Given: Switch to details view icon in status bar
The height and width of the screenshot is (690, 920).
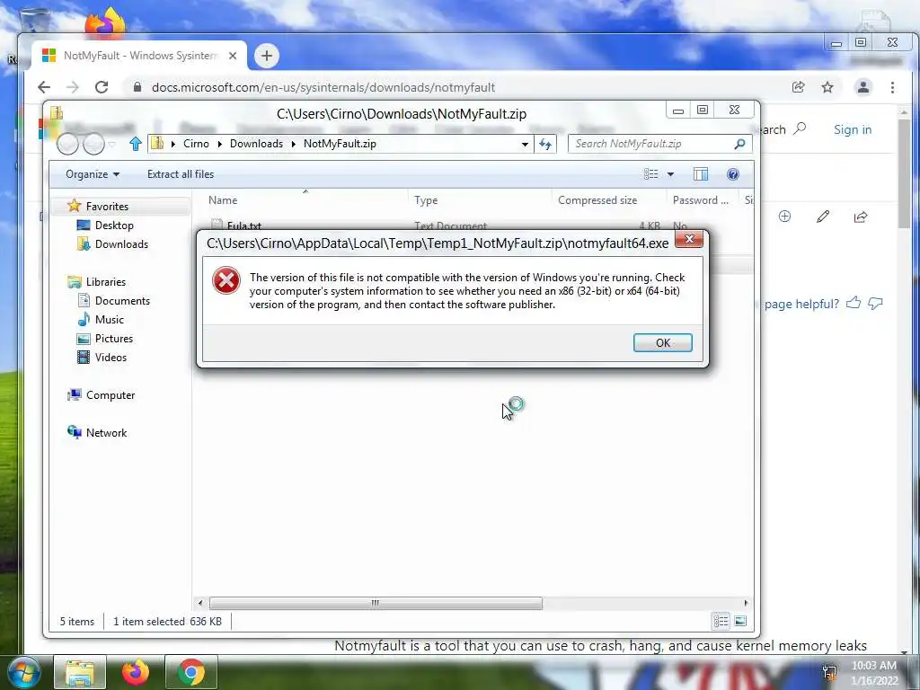Looking at the screenshot, I should coord(721,621).
